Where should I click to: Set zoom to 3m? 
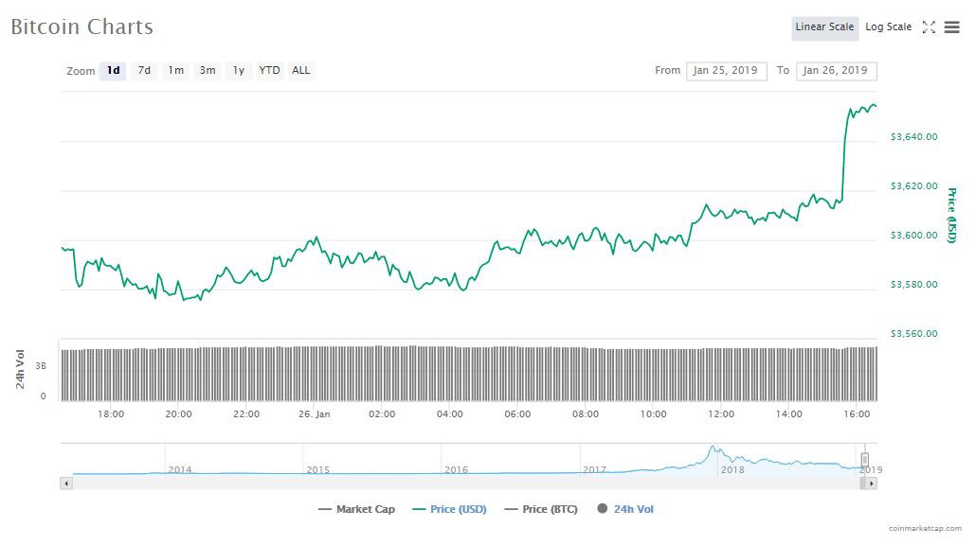coord(208,71)
